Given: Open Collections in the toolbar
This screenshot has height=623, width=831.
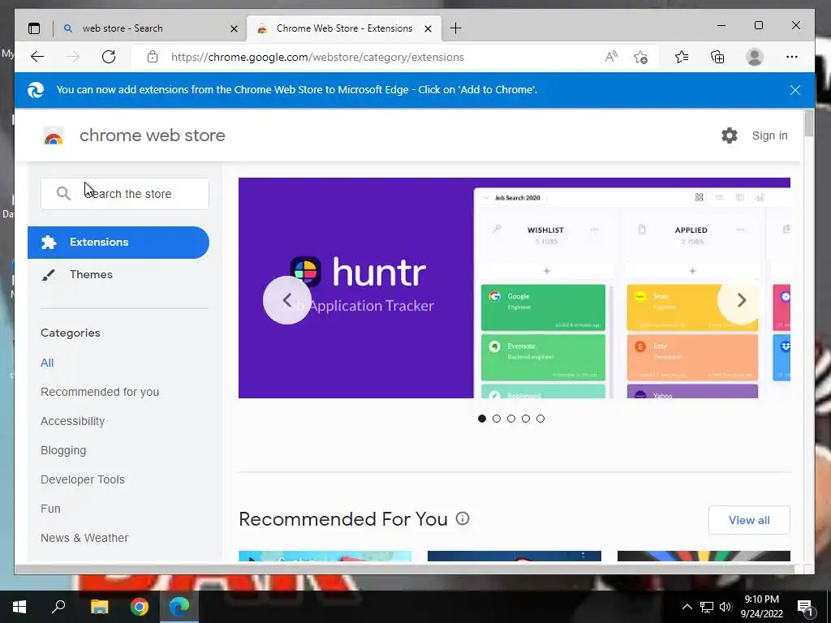Looking at the screenshot, I should coord(717,57).
